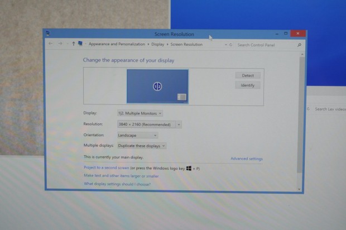Screen dimensions: 346x230
Task: Click the vertical scrollbar up arrow
Action: coord(302,54)
